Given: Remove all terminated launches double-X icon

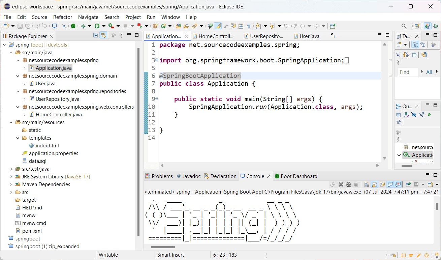Looking at the screenshot, I should click(348, 184).
